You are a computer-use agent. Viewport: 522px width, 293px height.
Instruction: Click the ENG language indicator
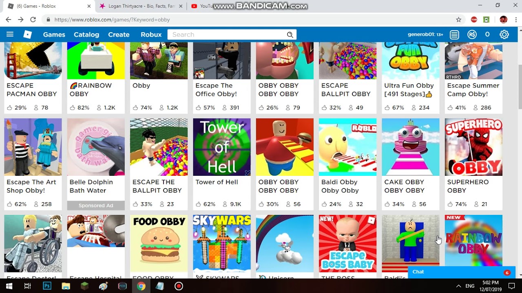click(470, 286)
